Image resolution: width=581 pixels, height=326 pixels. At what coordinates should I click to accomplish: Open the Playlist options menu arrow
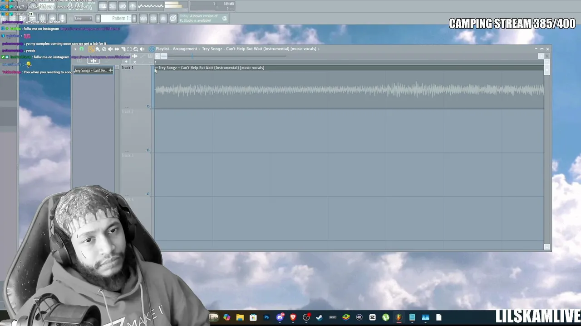click(x=75, y=49)
